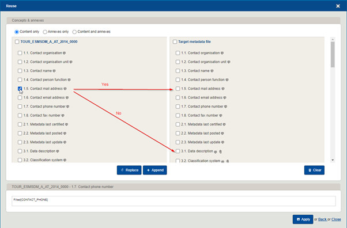Follow the Back link

322,219
